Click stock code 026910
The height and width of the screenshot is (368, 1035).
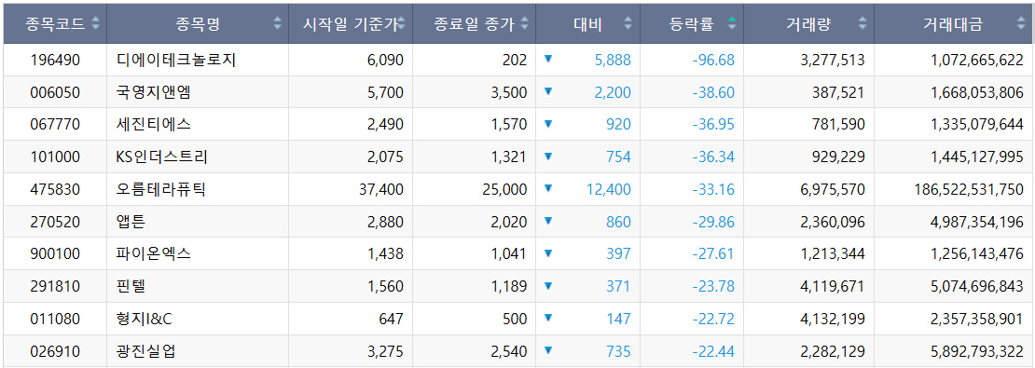(x=55, y=351)
